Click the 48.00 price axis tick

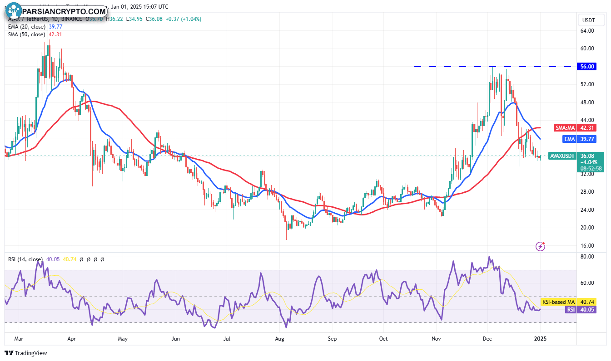tap(588, 102)
